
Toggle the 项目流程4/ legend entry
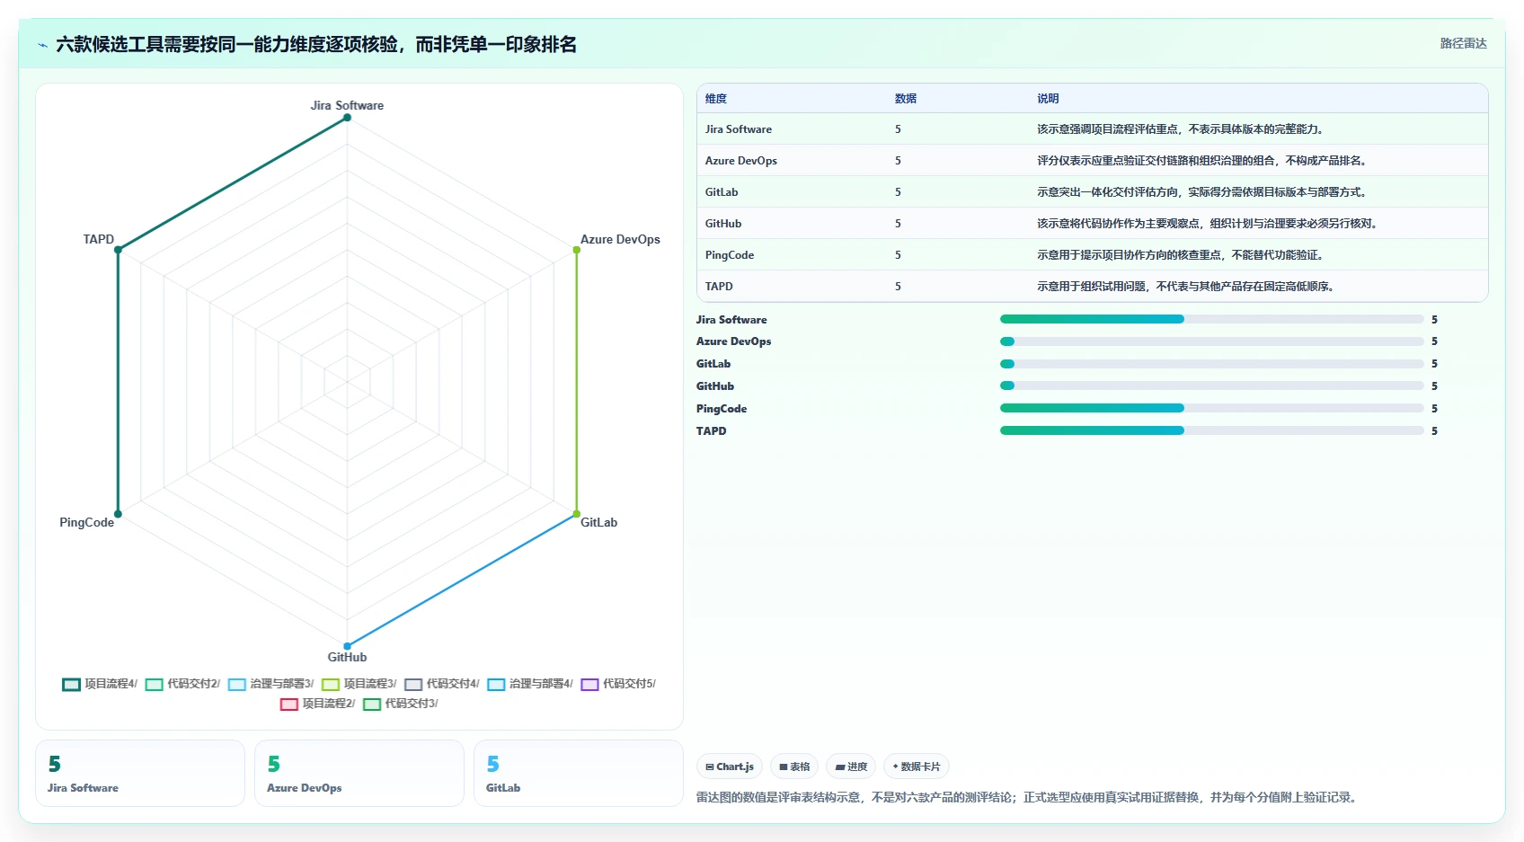(100, 684)
